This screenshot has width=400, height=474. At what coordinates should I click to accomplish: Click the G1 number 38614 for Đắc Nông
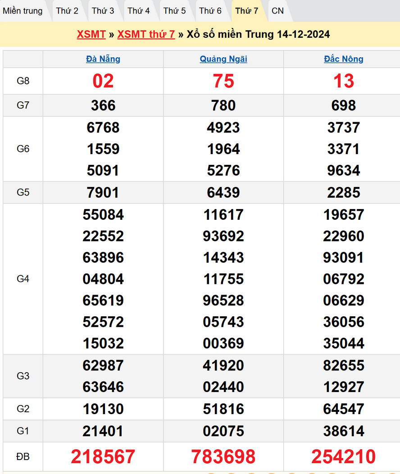(344, 431)
